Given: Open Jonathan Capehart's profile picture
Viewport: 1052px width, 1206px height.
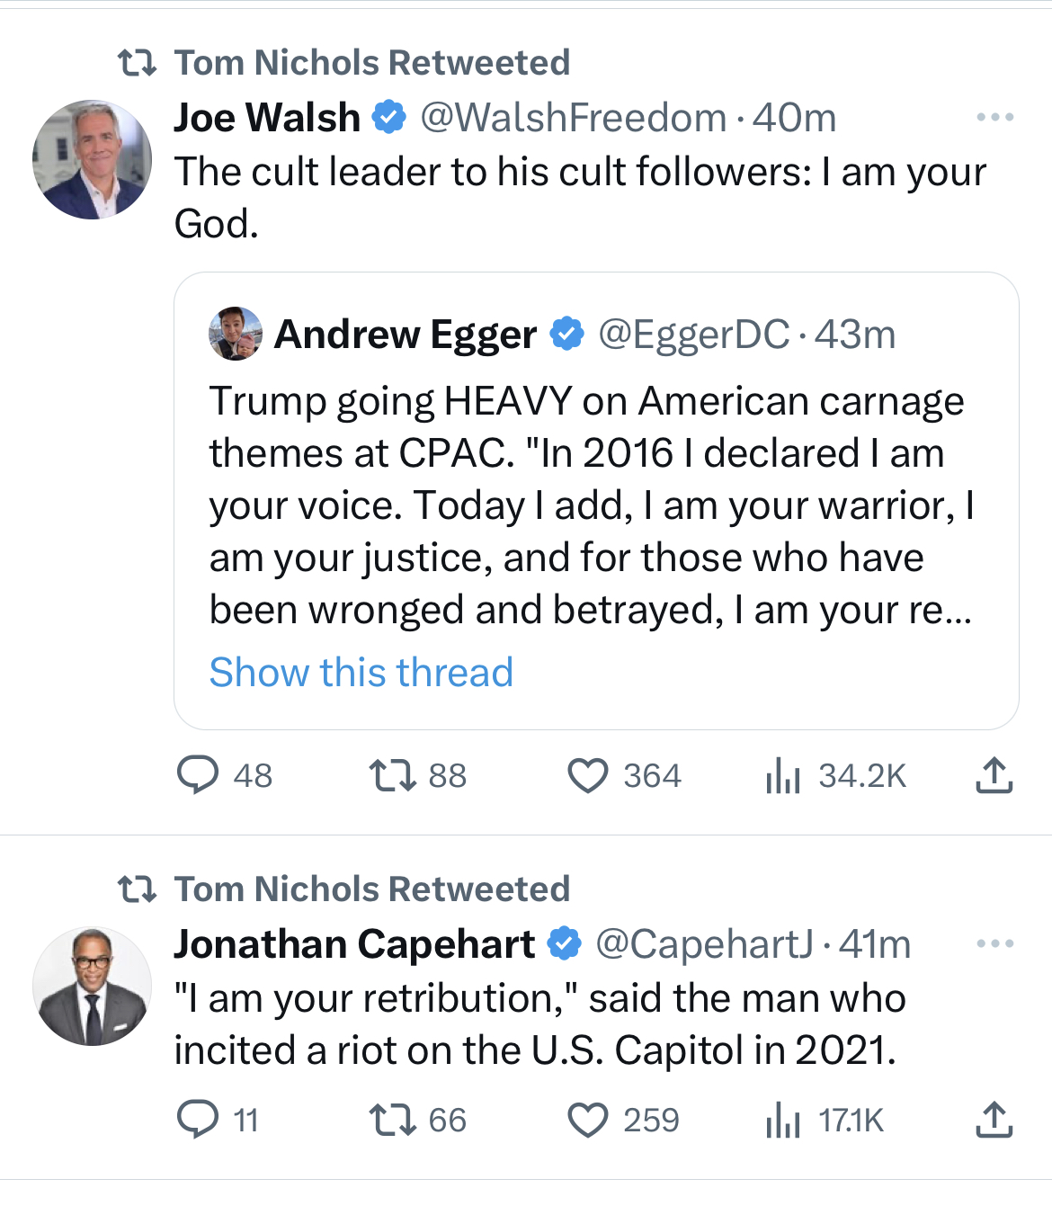Looking at the screenshot, I should (x=92, y=986).
